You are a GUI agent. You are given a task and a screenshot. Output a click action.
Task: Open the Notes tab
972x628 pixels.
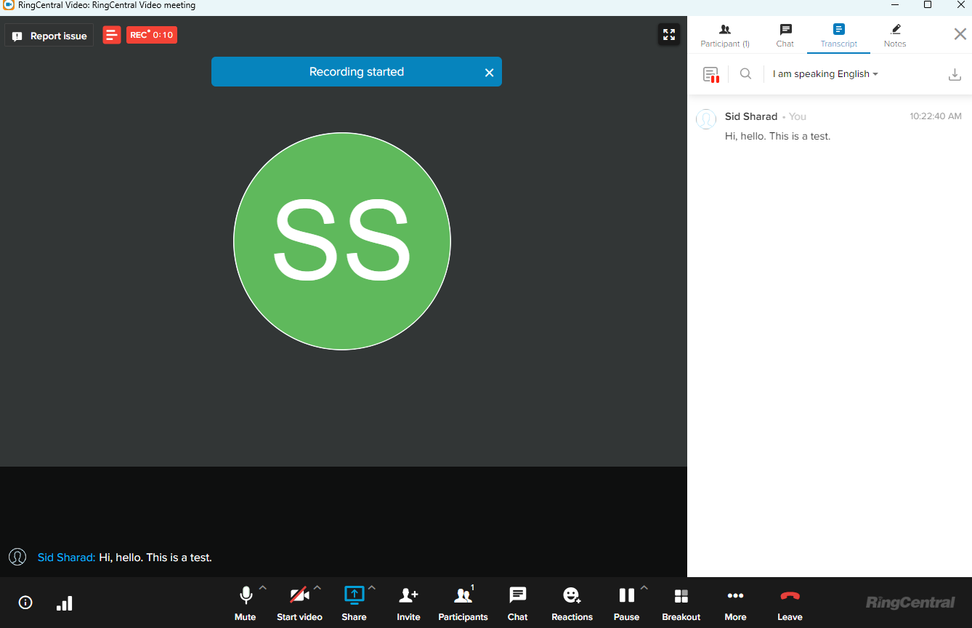tap(895, 36)
